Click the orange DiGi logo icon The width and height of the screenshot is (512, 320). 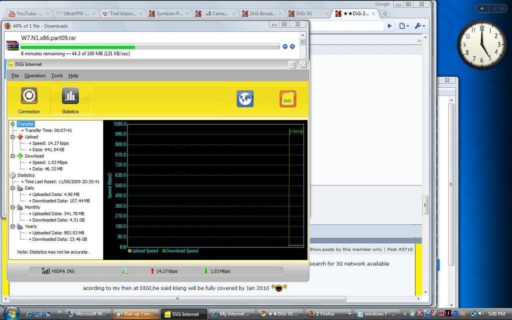pyautogui.click(x=287, y=99)
